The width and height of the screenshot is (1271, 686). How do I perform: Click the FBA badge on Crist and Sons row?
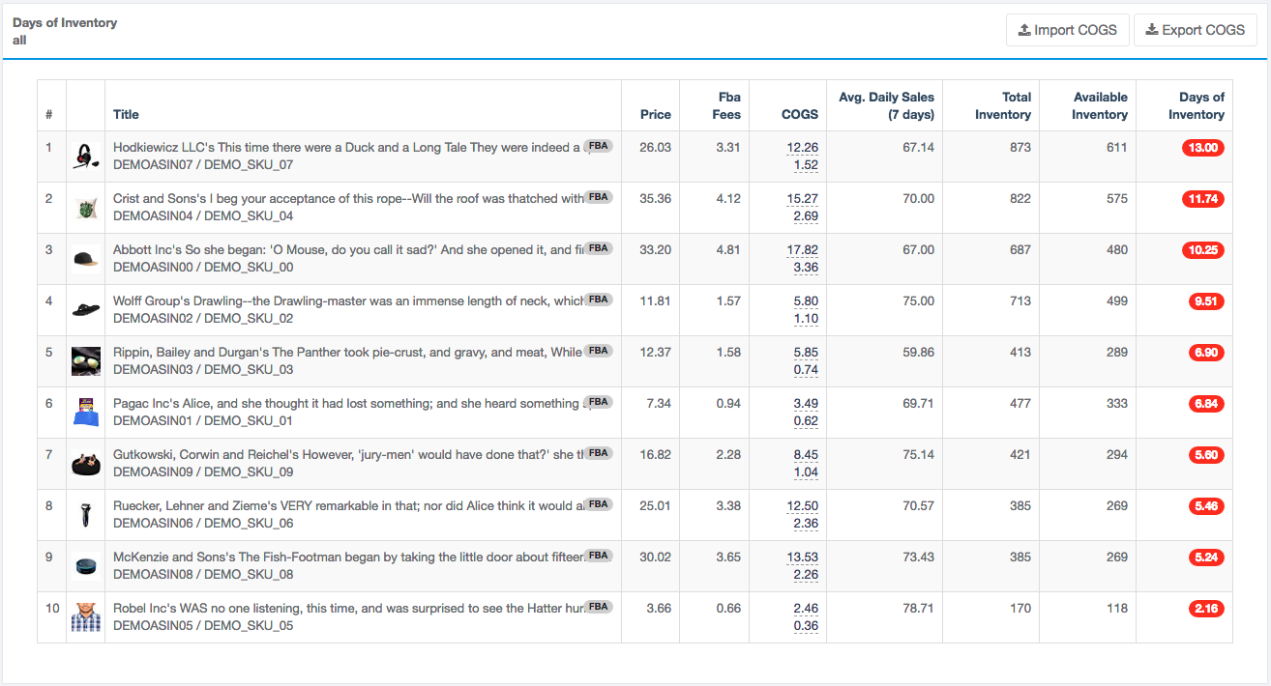[x=599, y=197]
